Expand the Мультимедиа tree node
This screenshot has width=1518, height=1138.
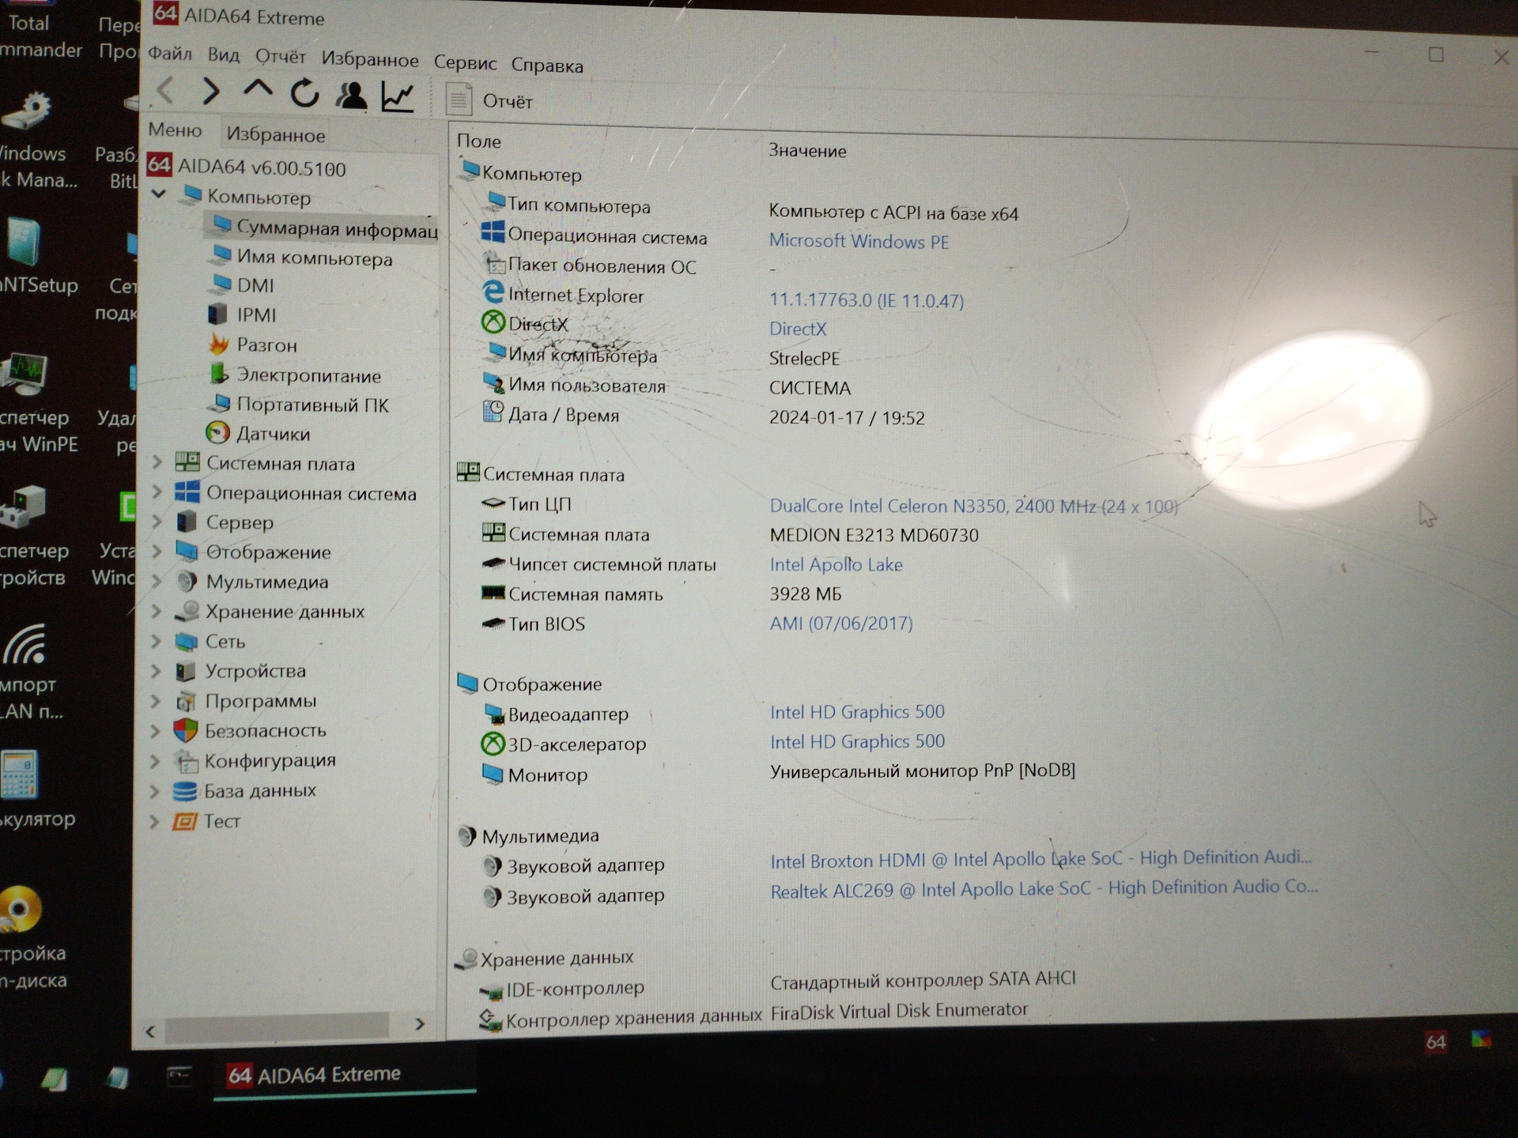pyautogui.click(x=157, y=581)
